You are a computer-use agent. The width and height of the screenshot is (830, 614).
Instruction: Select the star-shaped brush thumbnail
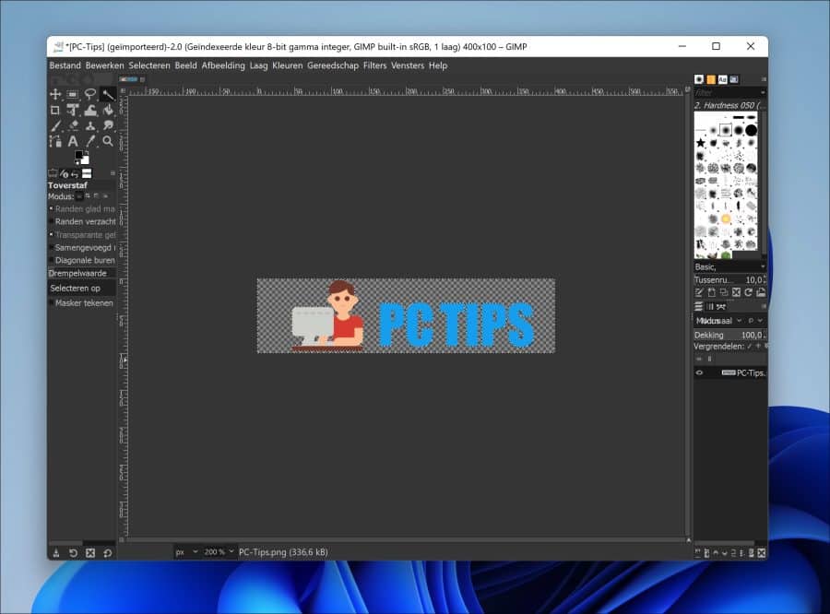pyautogui.click(x=700, y=143)
